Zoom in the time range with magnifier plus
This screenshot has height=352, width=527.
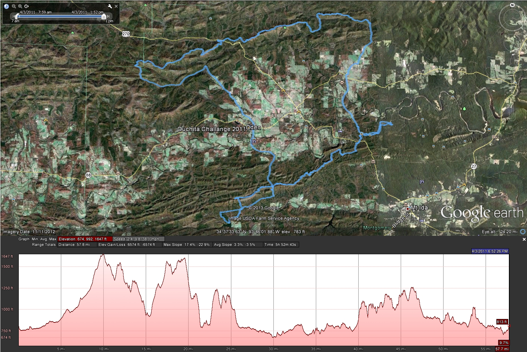coord(20,6)
